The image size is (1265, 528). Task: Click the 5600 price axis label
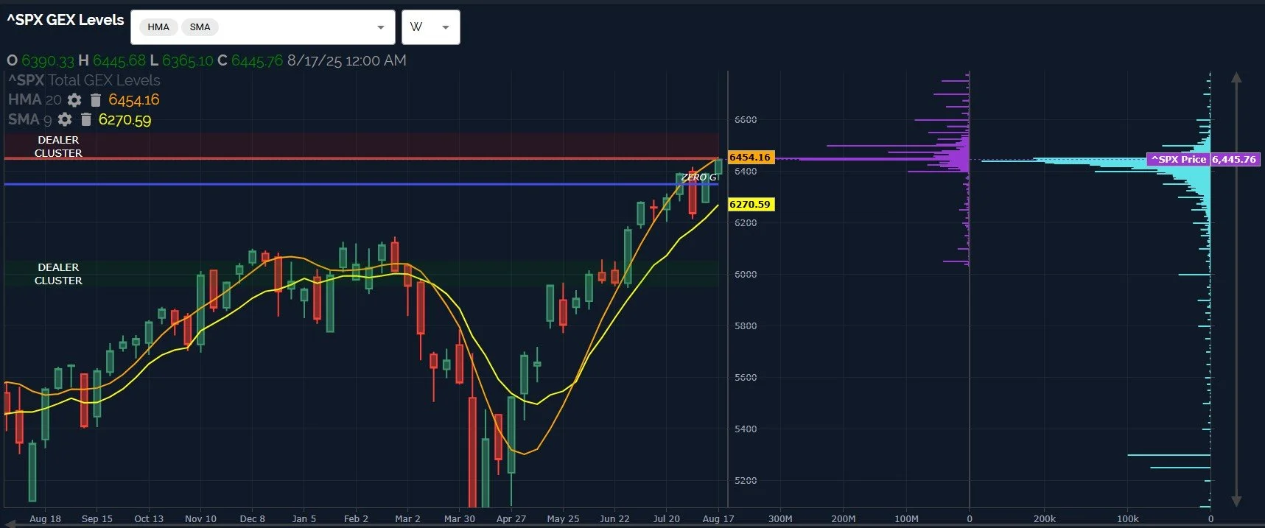point(746,377)
